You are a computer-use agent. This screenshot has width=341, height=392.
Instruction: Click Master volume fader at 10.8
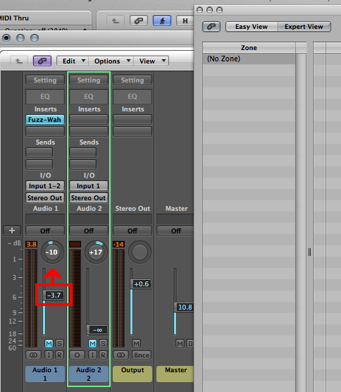tap(184, 307)
